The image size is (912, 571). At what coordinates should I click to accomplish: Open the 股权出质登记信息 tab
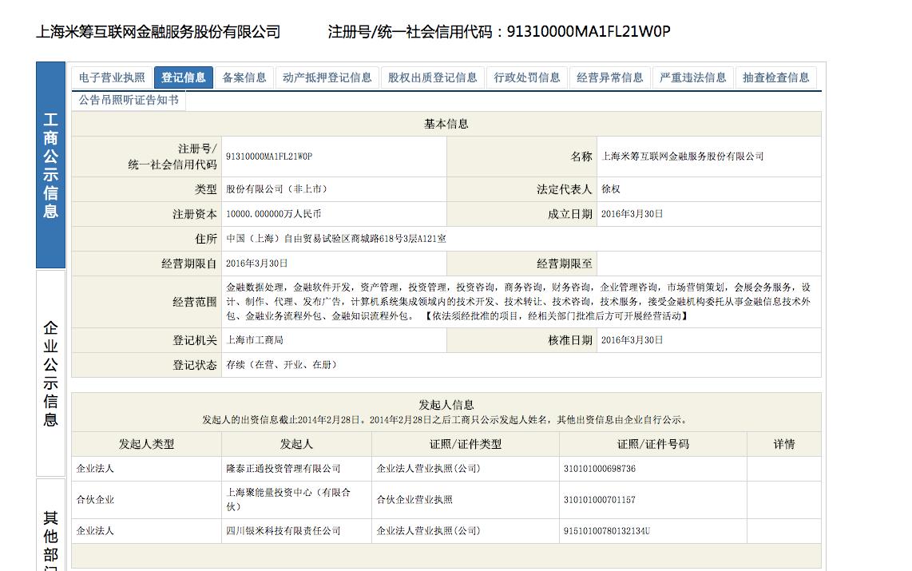(432, 77)
